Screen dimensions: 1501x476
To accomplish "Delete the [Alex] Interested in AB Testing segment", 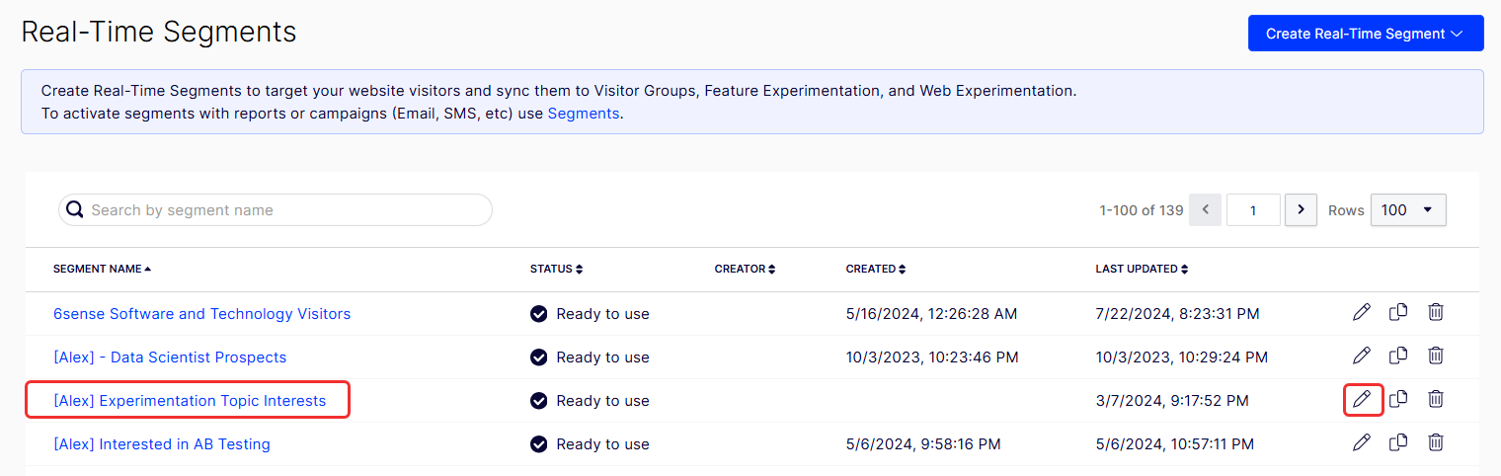I will point(1436,442).
